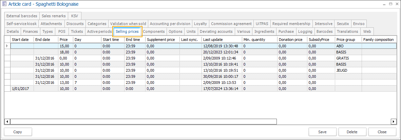Click the Save button
Viewport: 401px width, 140px height.
tap(322, 132)
